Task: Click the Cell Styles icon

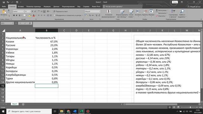Action: (x=131, y=12)
